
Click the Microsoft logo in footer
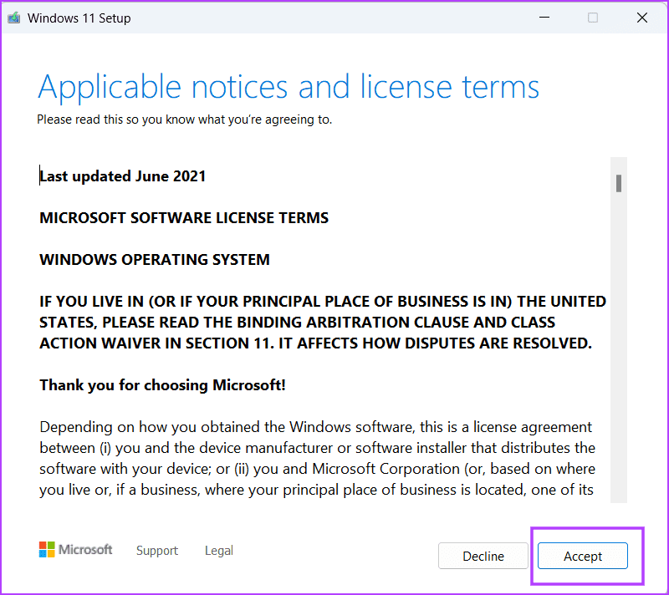(75, 549)
